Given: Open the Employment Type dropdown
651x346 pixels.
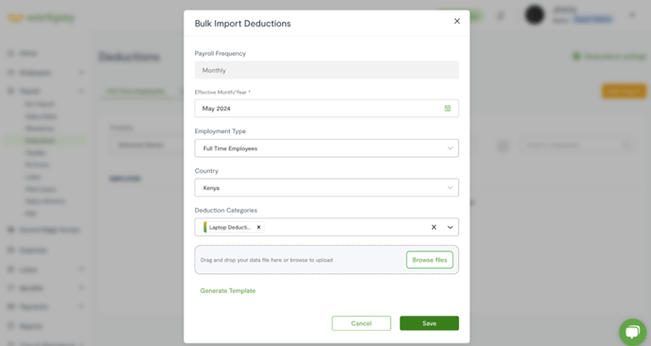Looking at the screenshot, I should [326, 148].
